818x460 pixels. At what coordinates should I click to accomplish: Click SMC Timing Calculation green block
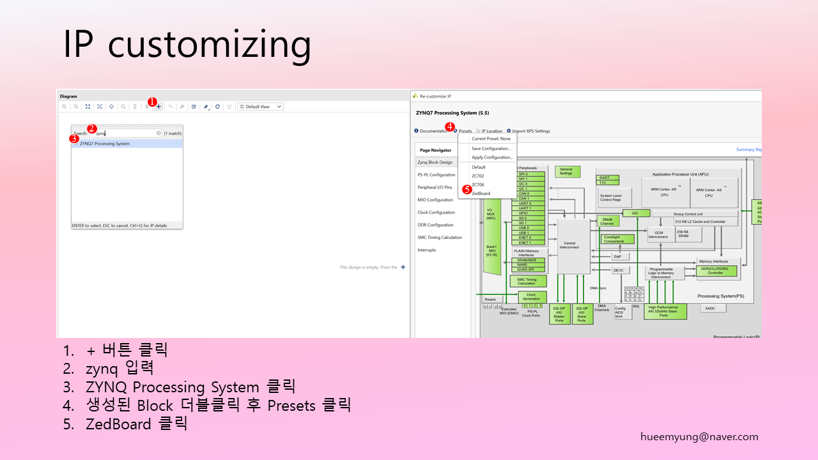tap(529, 281)
